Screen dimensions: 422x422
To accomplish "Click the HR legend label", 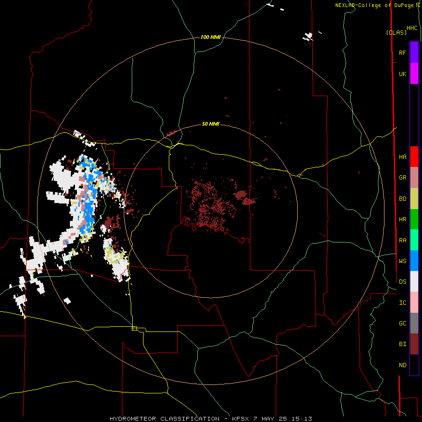I will [402, 219].
